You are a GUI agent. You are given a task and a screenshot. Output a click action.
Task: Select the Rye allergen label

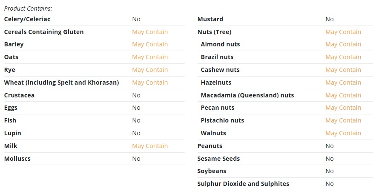point(9,70)
